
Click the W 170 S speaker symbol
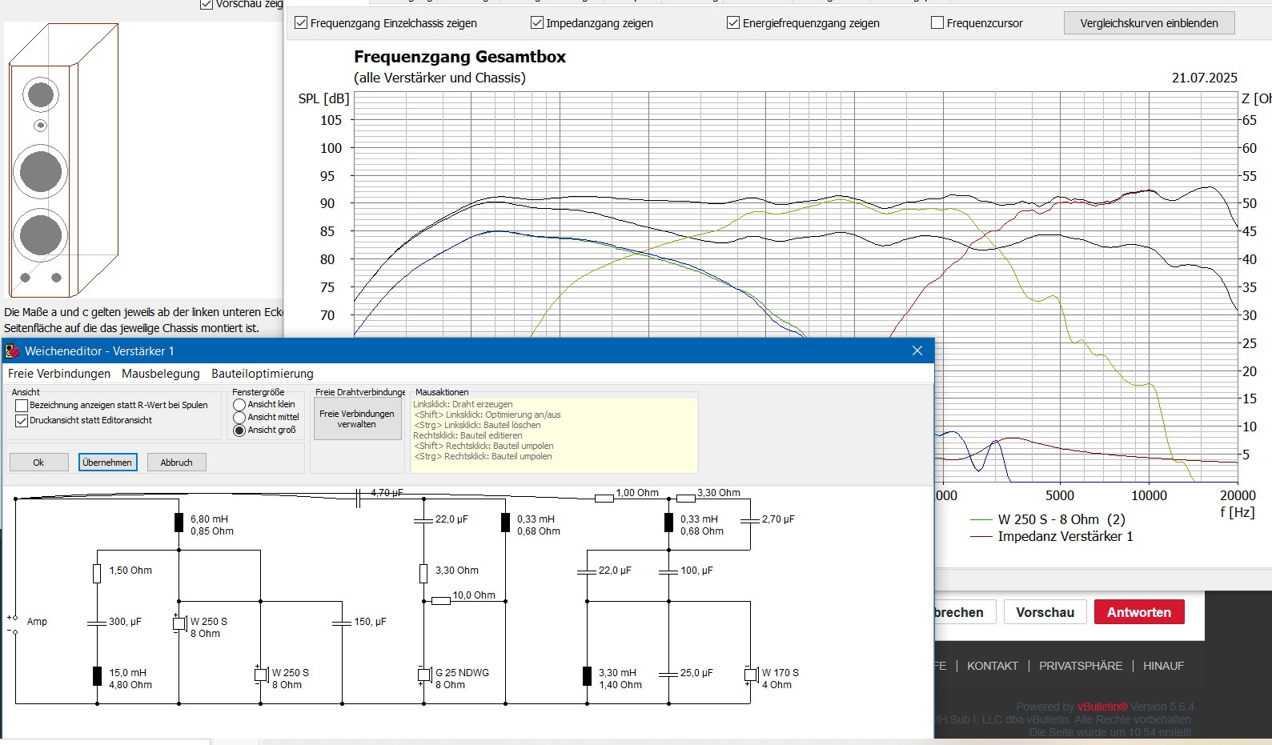[751, 675]
